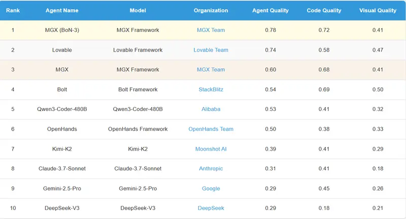Sort table by Agent Quality header
Viewport: 406px width, 219px height.
pos(270,11)
